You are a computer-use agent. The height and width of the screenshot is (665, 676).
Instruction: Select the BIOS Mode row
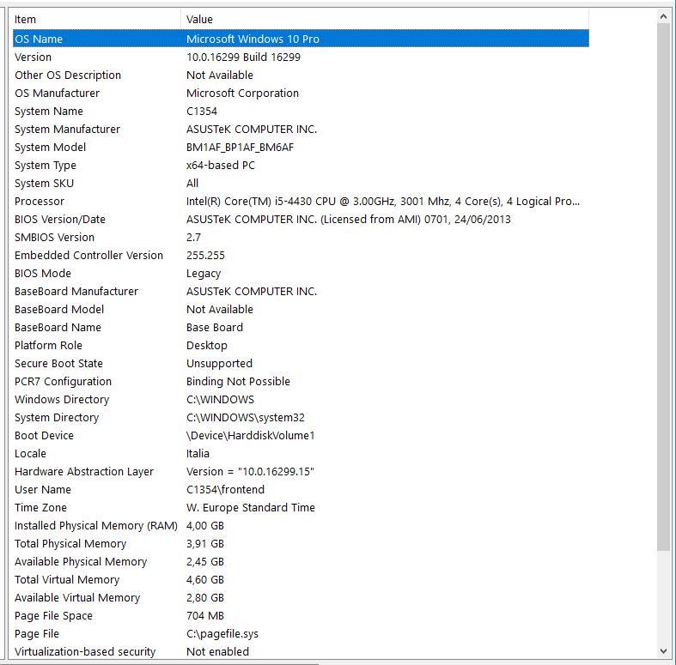click(x=301, y=274)
